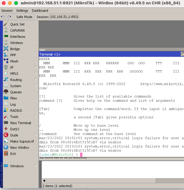Click the Session address field

point(65,17)
